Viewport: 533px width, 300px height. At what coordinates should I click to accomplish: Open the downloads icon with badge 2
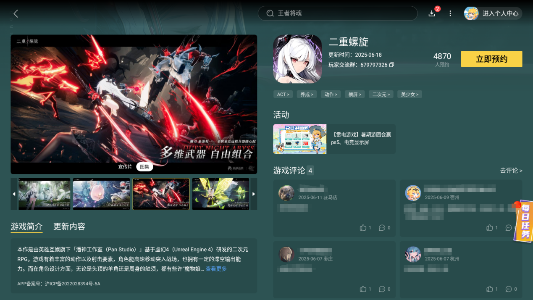432,13
